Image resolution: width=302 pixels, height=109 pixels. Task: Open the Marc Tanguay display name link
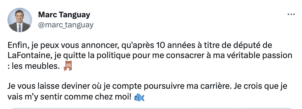point(64,15)
